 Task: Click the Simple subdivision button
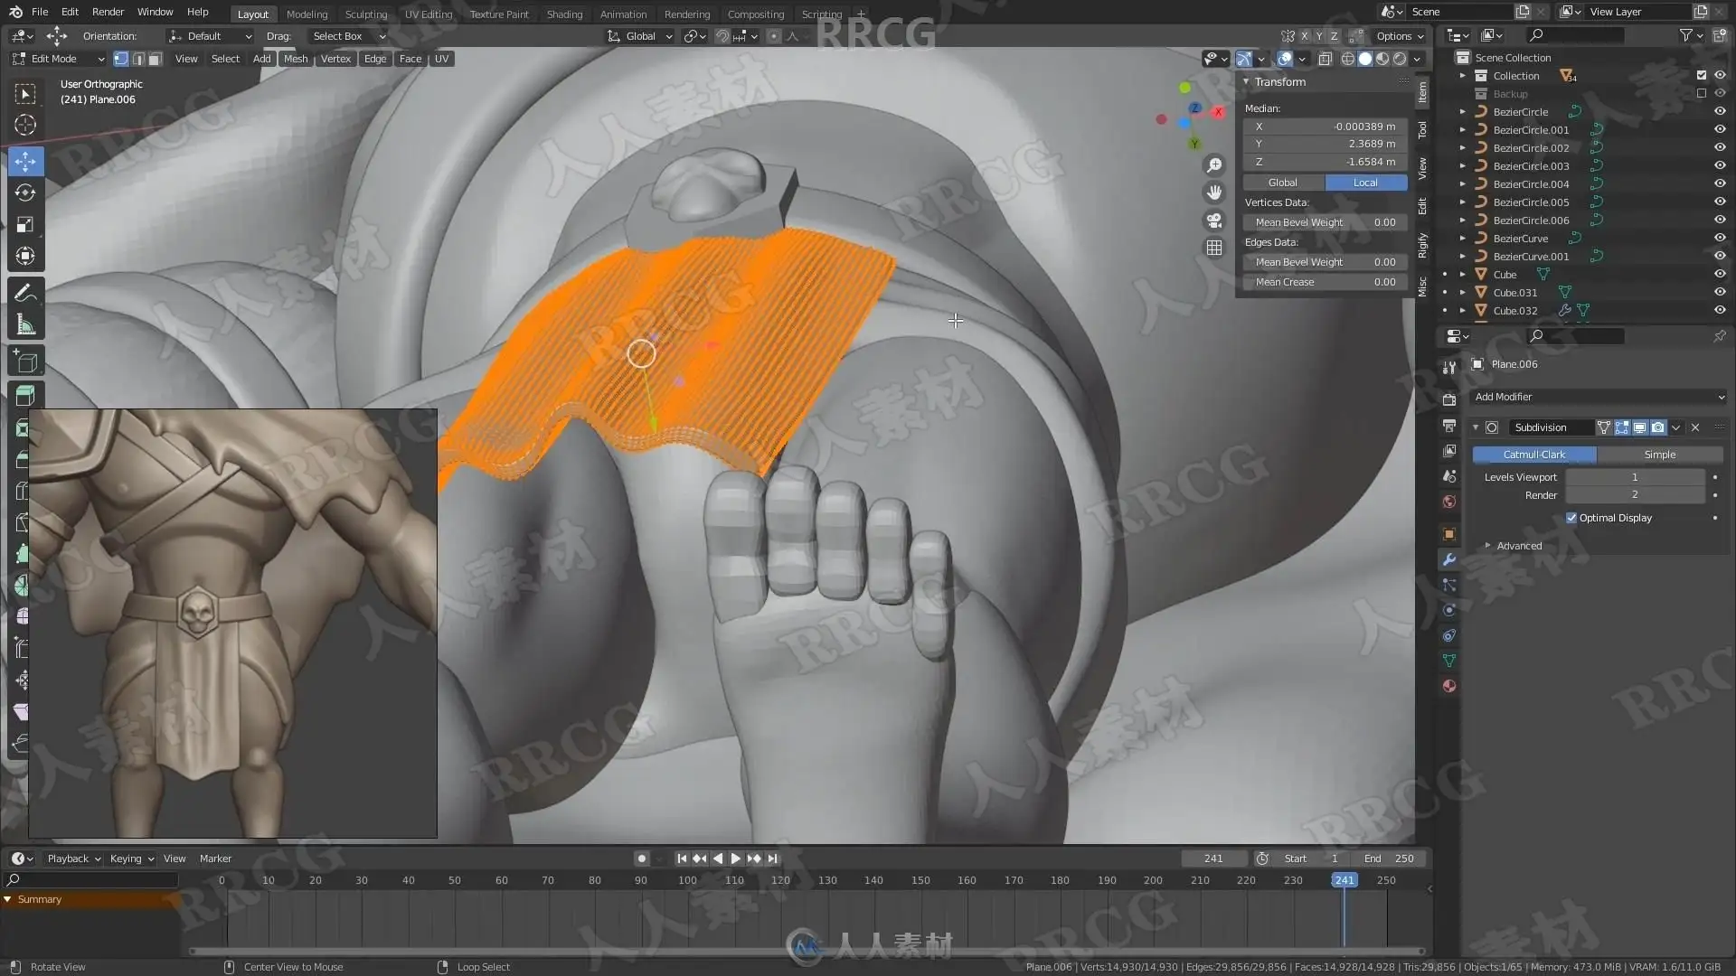coord(1659,455)
